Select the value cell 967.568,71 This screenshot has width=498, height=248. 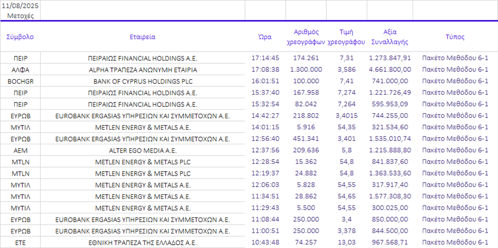click(390, 242)
